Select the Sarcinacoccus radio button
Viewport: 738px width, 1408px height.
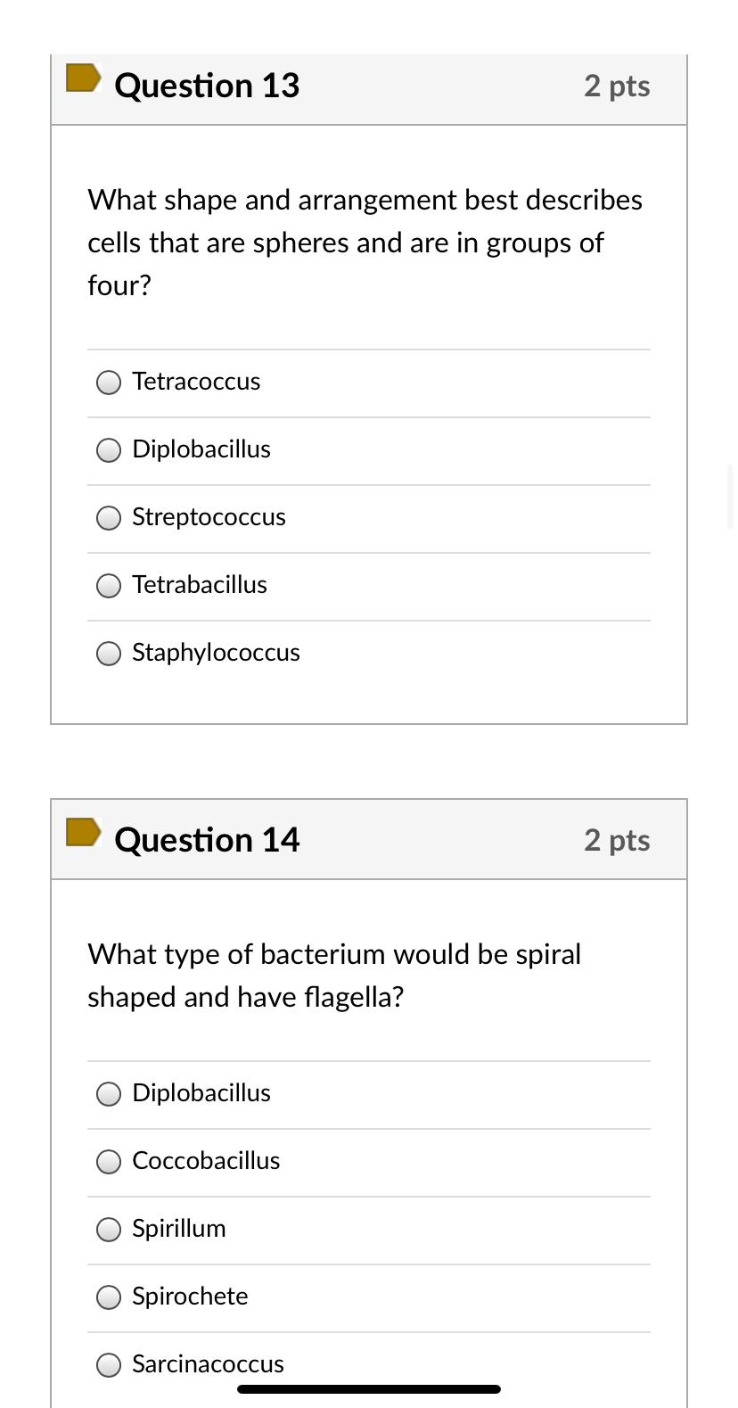click(x=108, y=1364)
